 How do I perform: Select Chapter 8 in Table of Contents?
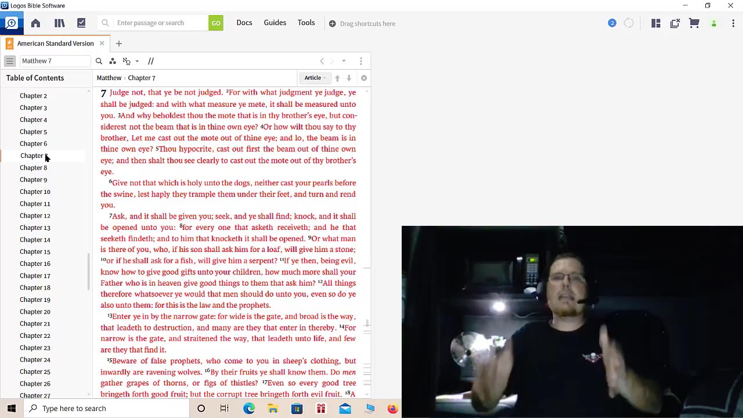[x=33, y=168]
